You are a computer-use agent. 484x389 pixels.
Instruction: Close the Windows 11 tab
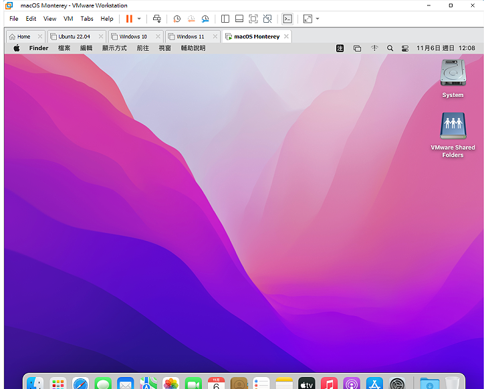tap(215, 36)
